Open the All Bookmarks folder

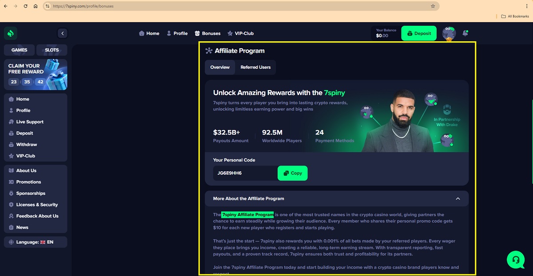(515, 16)
